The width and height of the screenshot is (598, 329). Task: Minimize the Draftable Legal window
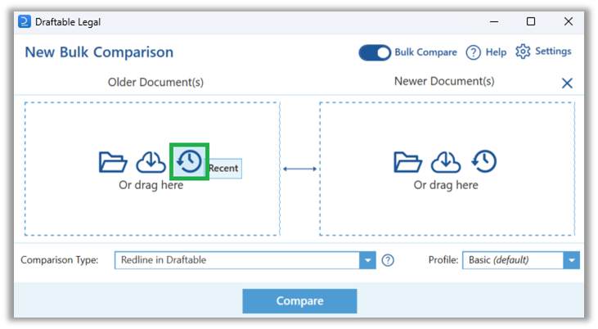click(x=494, y=22)
